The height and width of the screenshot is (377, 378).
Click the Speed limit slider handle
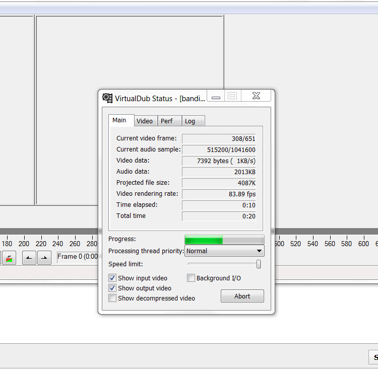click(259, 264)
